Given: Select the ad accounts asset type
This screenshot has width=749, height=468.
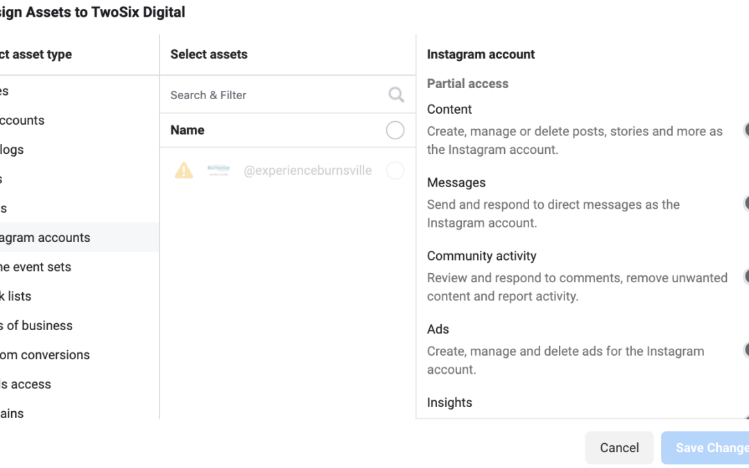Looking at the screenshot, I should (22, 121).
